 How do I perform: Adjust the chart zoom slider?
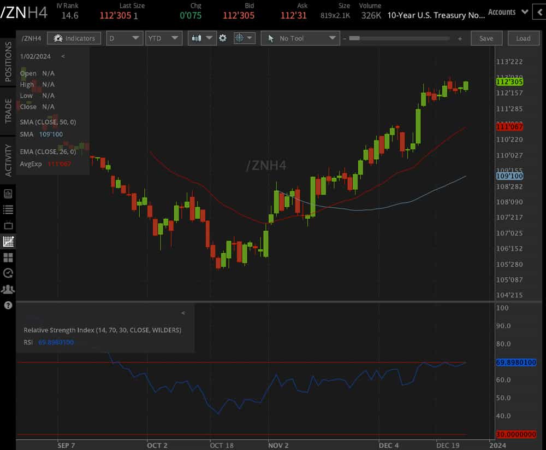point(354,38)
